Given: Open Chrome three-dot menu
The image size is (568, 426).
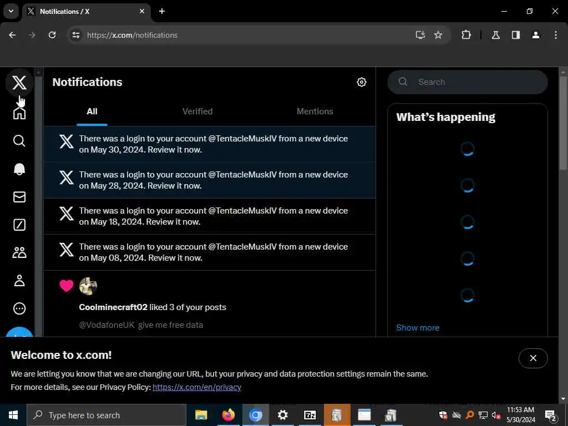Looking at the screenshot, I should 556,35.
